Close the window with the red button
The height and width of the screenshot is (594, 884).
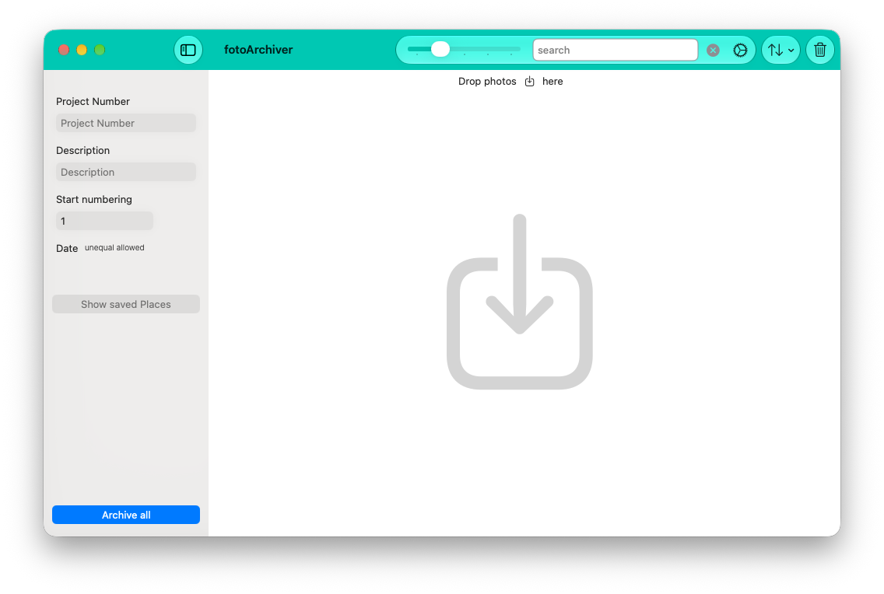point(64,50)
